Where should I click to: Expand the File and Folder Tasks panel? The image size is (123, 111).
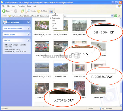tap(28, 28)
